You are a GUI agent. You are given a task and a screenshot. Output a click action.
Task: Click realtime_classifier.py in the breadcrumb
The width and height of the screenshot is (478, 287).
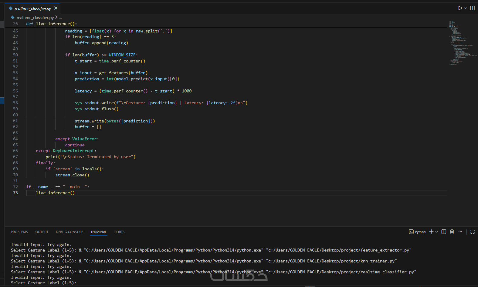pos(35,18)
